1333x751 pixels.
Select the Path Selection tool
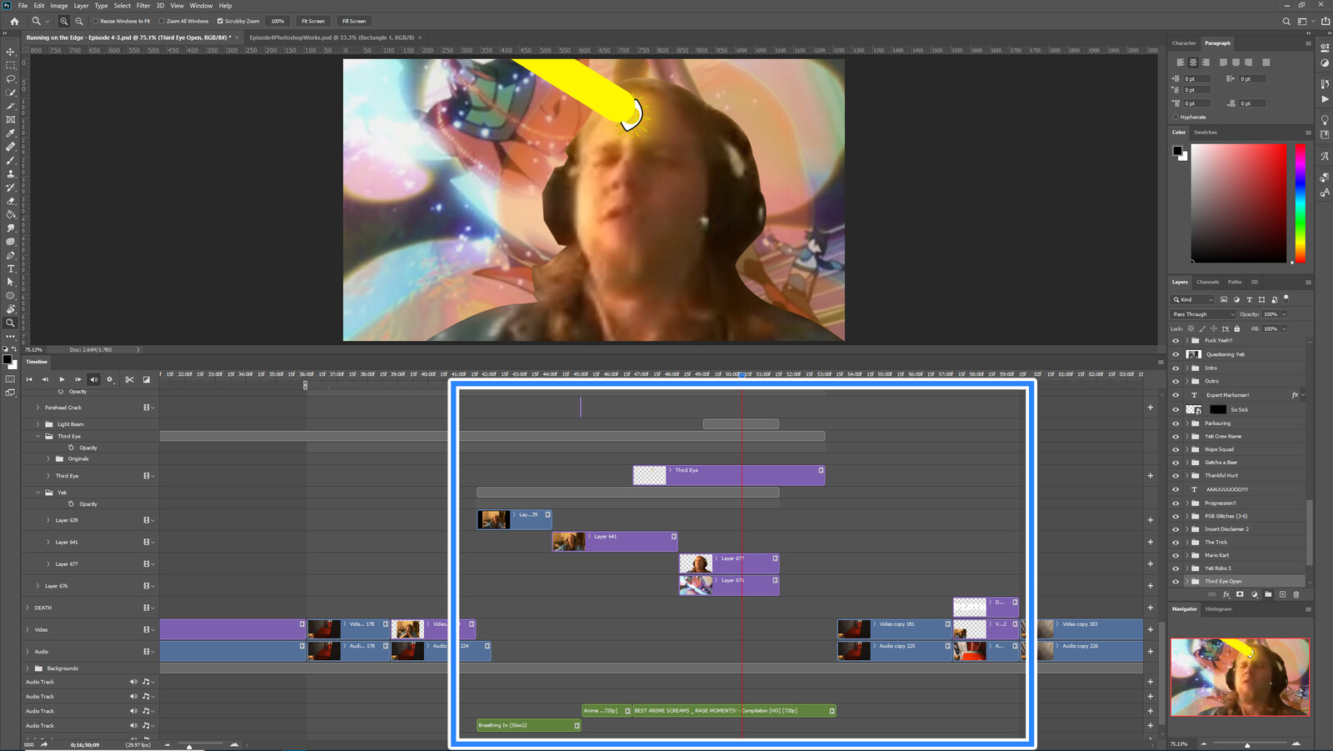click(x=11, y=282)
